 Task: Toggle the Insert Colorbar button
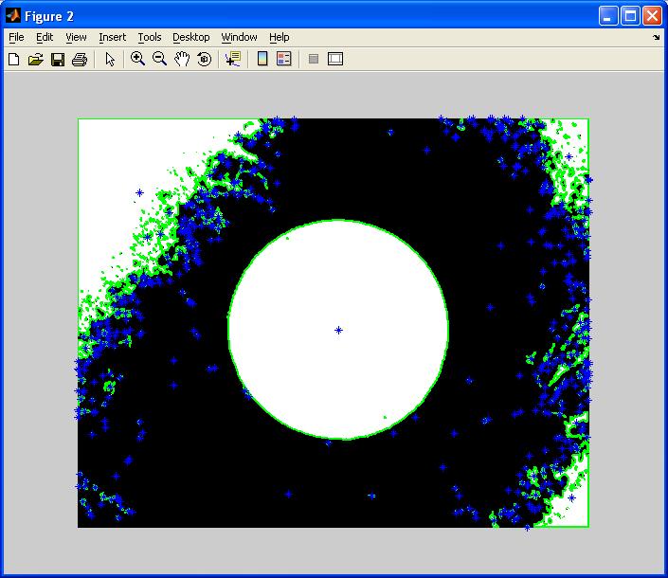262,59
